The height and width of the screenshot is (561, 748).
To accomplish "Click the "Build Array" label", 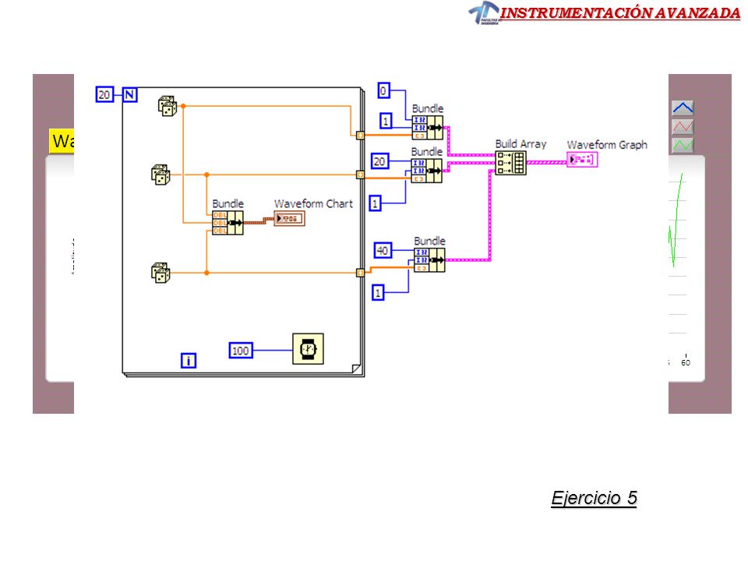I will [520, 143].
